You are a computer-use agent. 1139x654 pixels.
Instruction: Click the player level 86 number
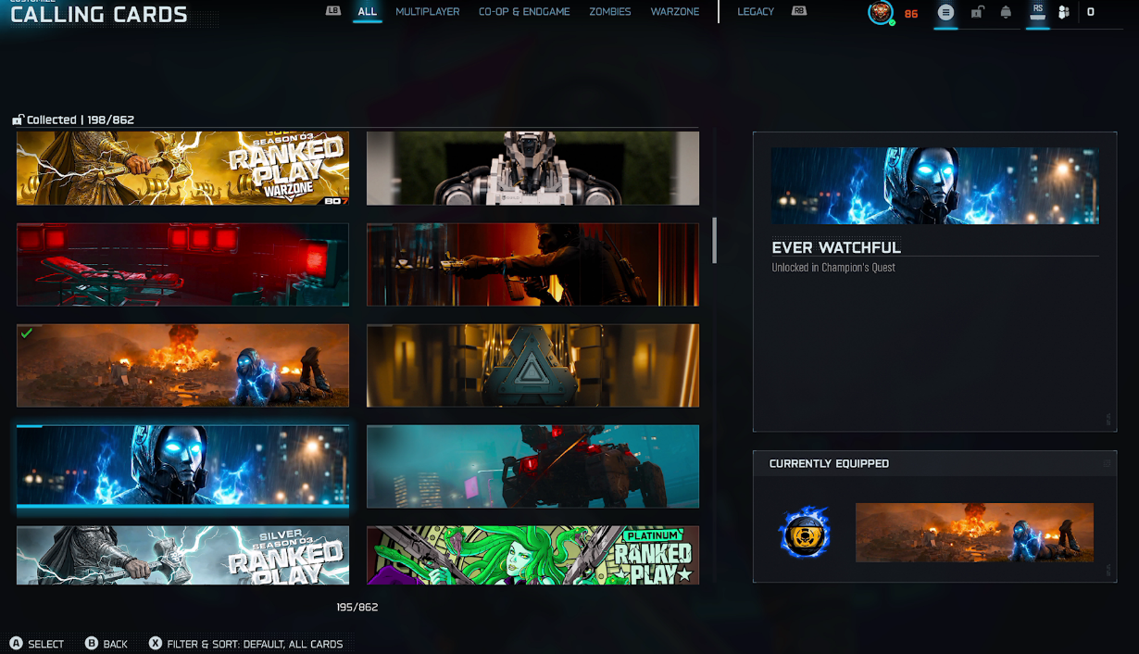click(911, 13)
